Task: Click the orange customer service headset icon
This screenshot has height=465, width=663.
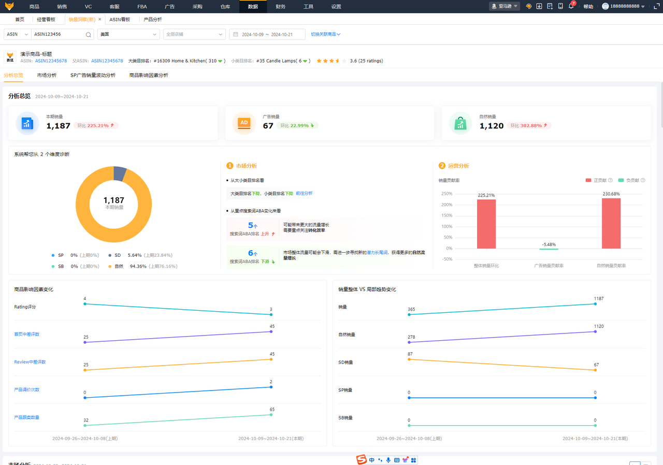Action: [528, 6]
